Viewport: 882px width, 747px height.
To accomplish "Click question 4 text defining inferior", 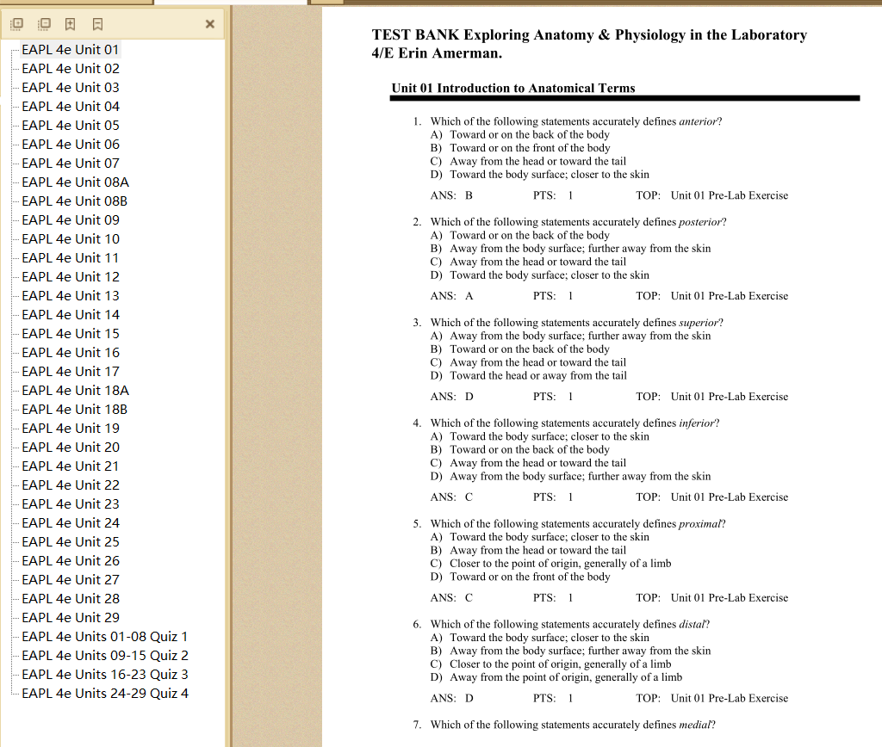I will point(575,423).
